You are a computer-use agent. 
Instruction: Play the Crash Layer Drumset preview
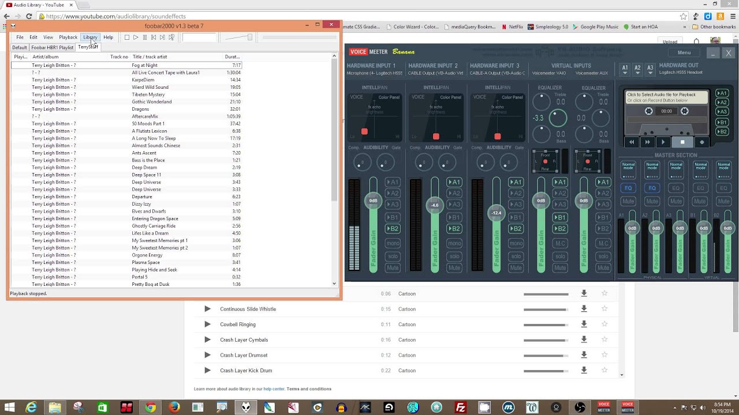pyautogui.click(x=207, y=355)
